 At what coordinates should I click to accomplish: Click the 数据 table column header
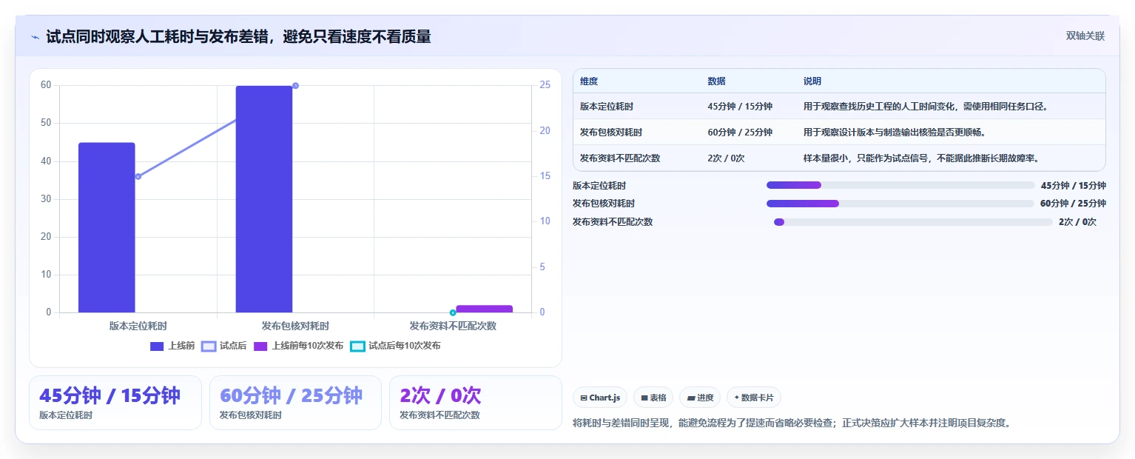(716, 81)
